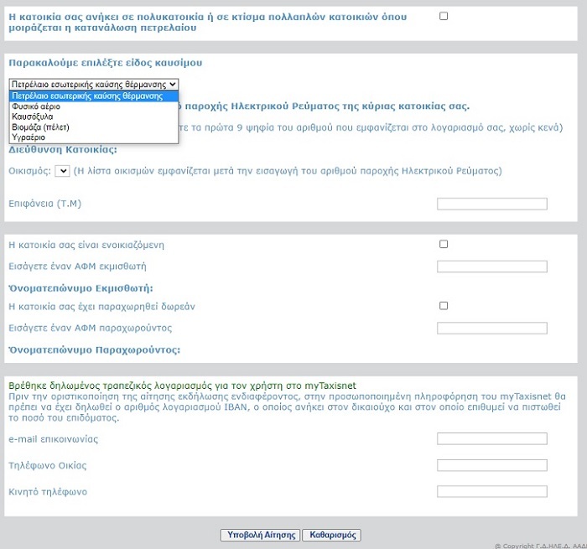The height and width of the screenshot is (549, 587).
Task: Collapse the fuel type combo box
Action: pos(93,85)
